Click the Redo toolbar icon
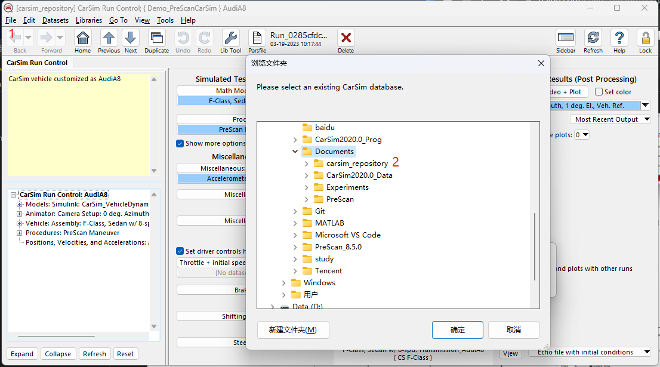Viewport: 660px width, 367px height. [x=205, y=38]
